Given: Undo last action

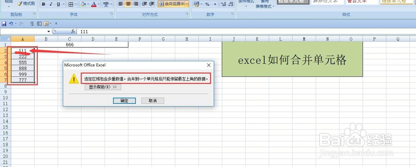Looking at the screenshot, I should click(x=11, y=24).
